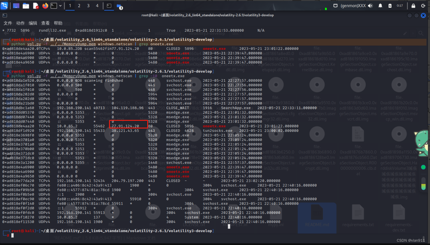Image resolution: width=430 pixels, height=245 pixels.
Task: Select the terminal window button in the taskbar
Action: tap(109, 6)
